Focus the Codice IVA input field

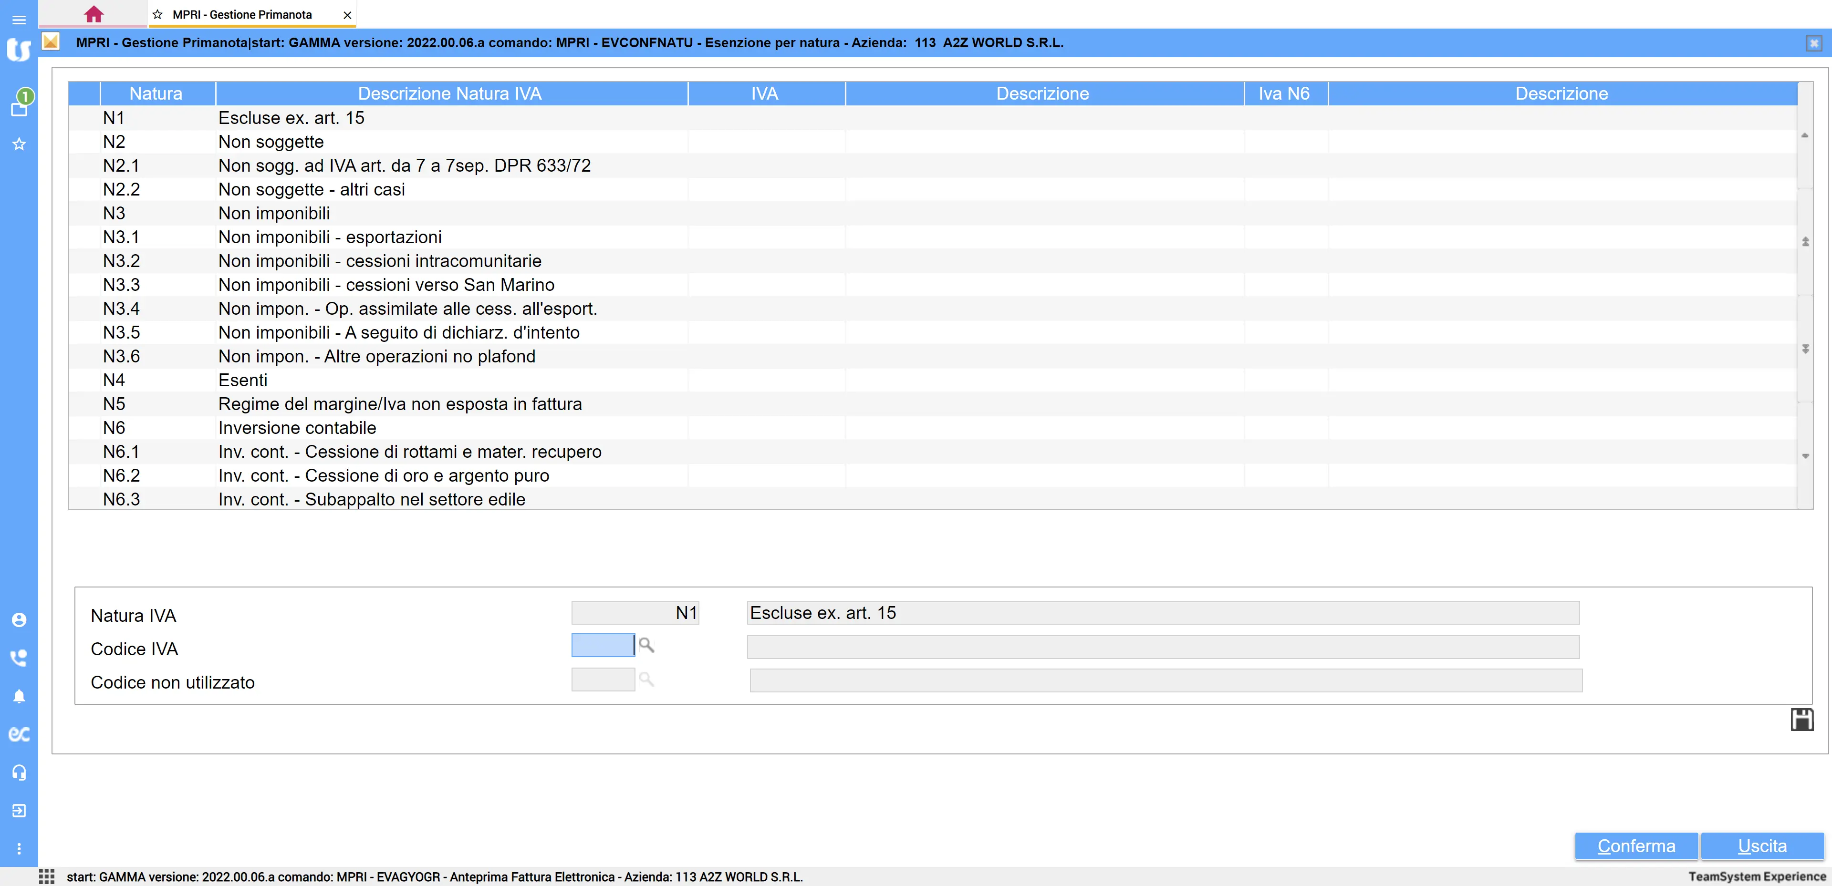click(x=603, y=645)
